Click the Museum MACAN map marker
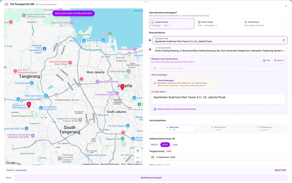The width and height of the screenshot is (292, 183). coord(97,81)
